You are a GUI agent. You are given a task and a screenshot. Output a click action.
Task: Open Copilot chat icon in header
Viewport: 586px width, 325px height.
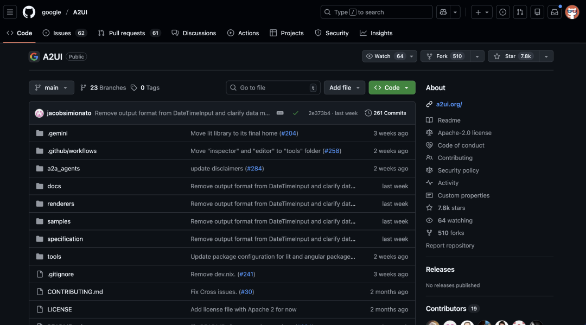tap(443, 12)
